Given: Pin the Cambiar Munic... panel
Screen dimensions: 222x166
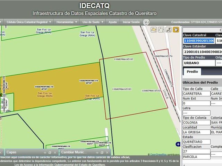Looking at the screenshot, I should tap(97, 153).
